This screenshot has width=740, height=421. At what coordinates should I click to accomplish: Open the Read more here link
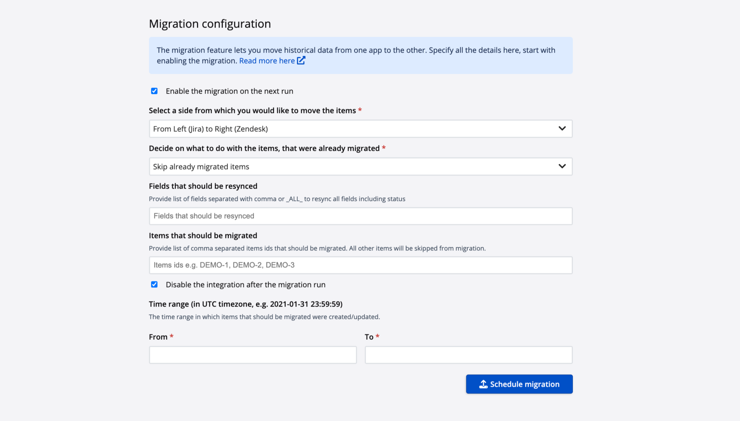click(x=267, y=61)
